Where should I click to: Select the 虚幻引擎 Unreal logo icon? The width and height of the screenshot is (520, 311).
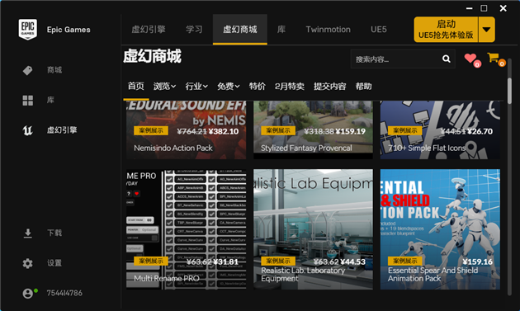pyautogui.click(x=27, y=130)
